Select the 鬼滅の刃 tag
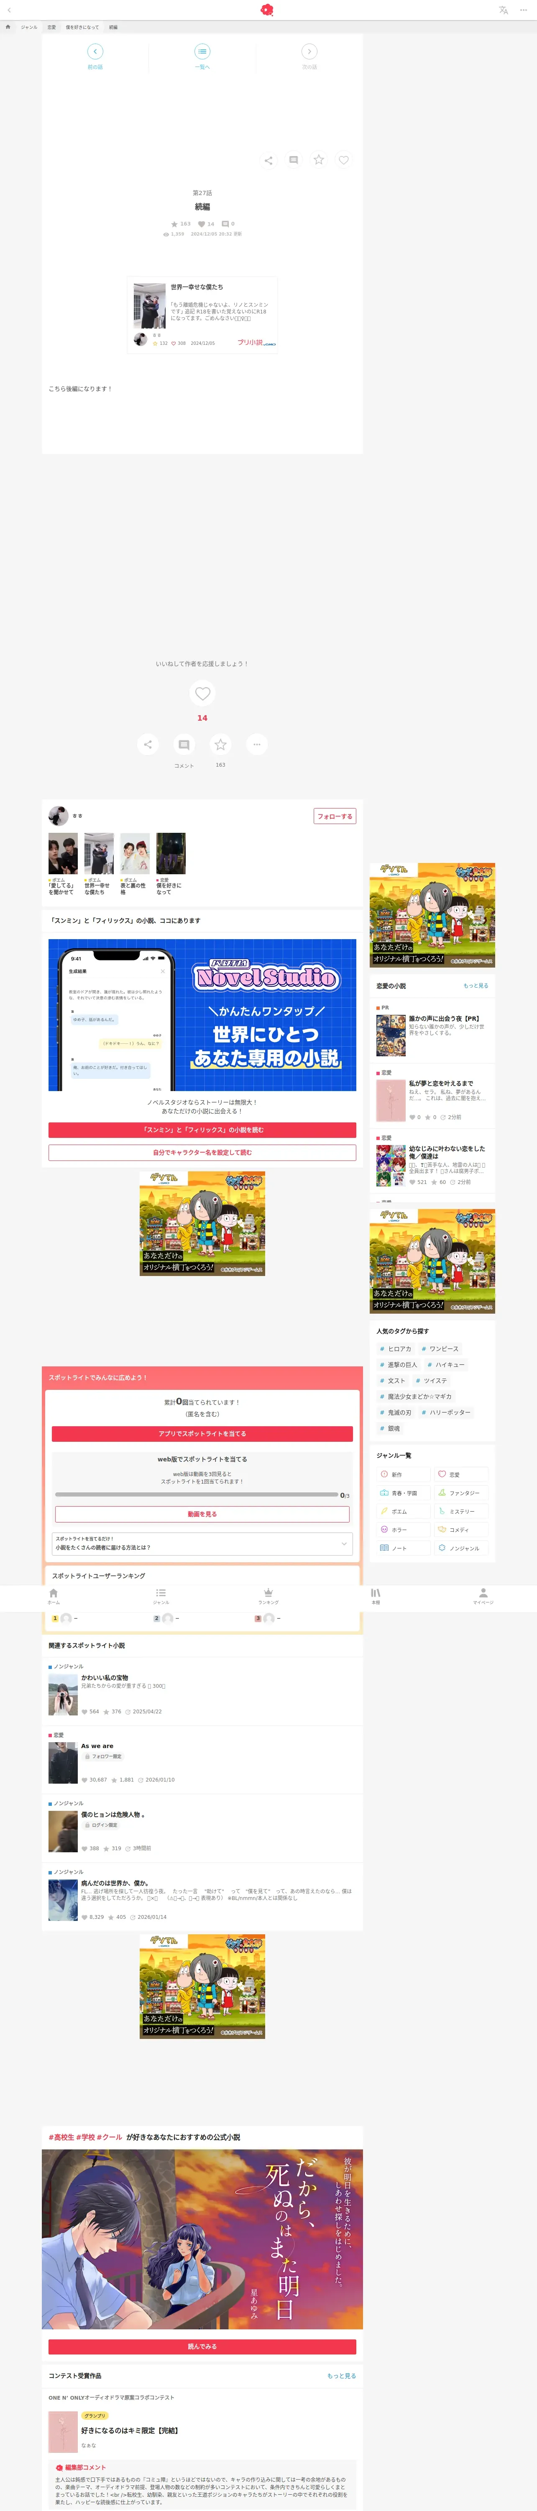537x2511 pixels. 396,1412
